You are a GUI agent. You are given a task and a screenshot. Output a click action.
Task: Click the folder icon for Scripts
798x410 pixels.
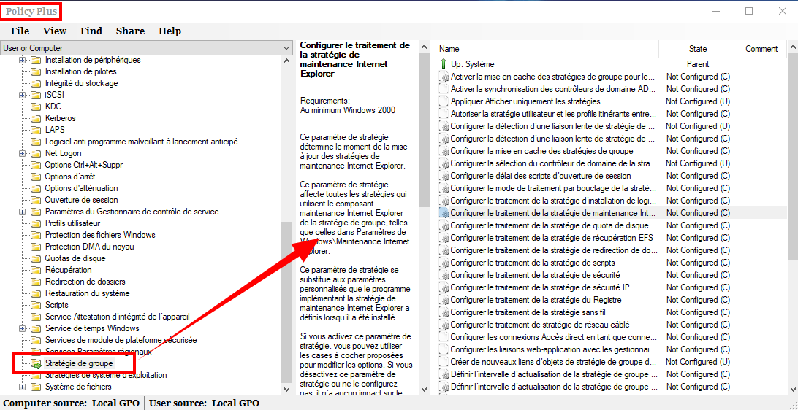(36, 305)
